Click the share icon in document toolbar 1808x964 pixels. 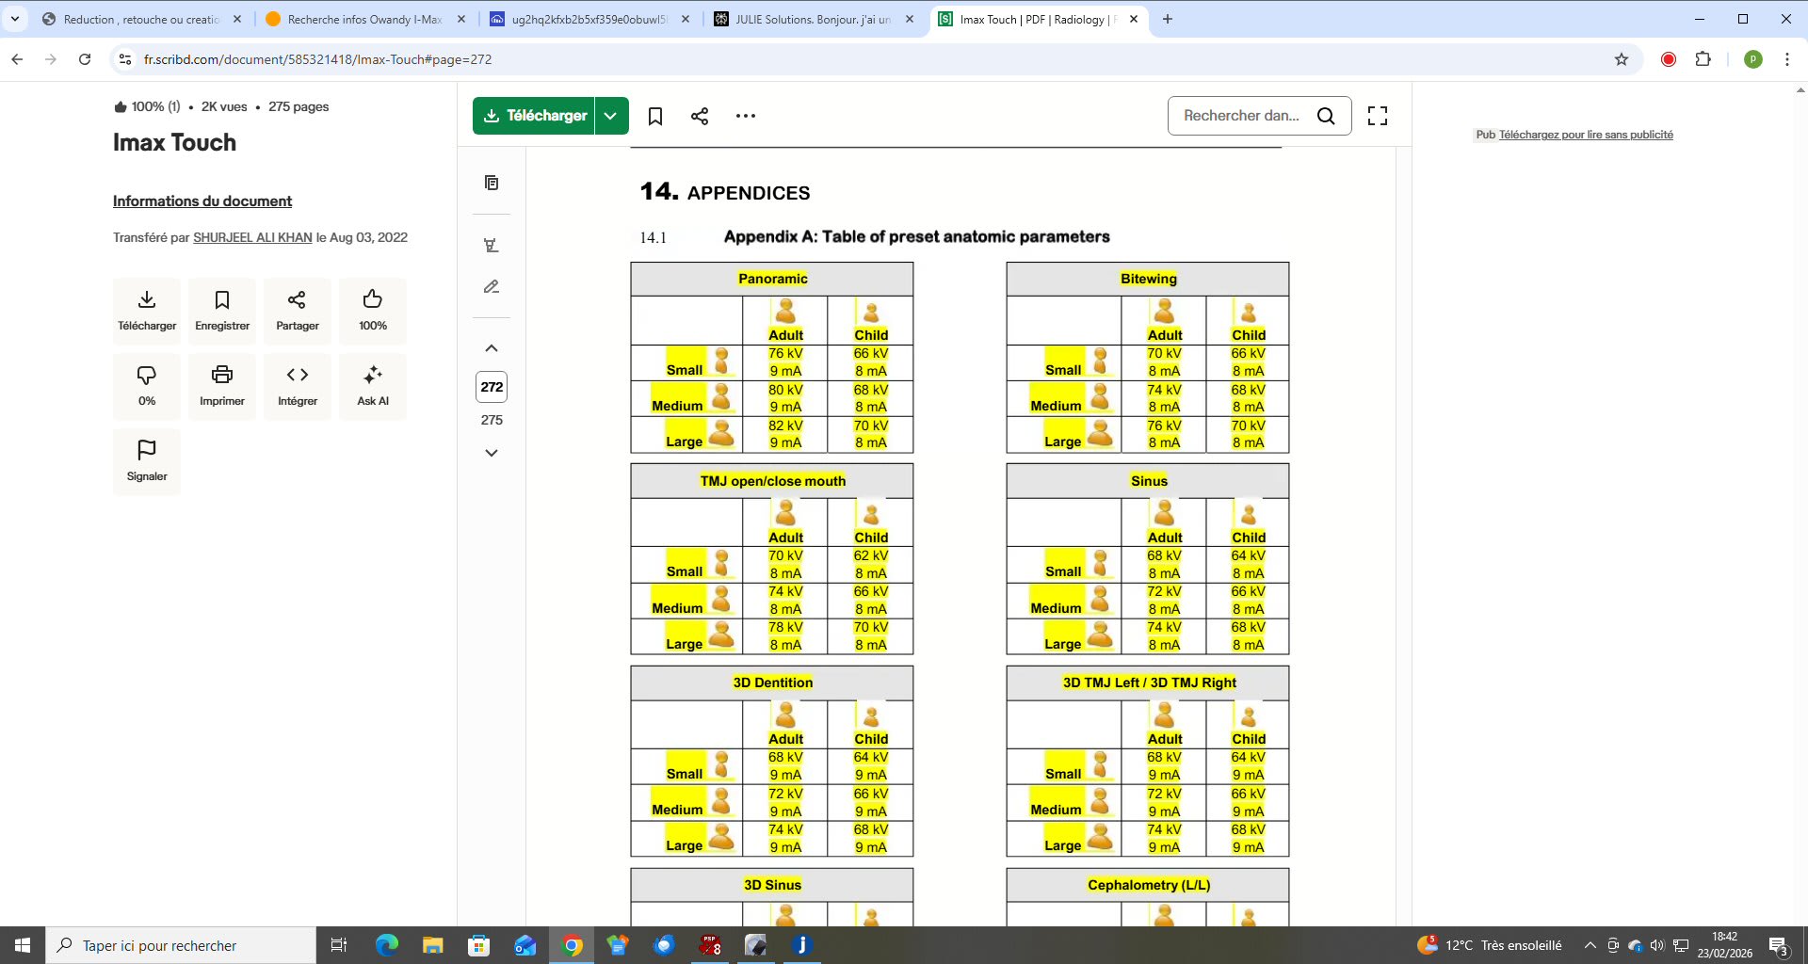700,116
